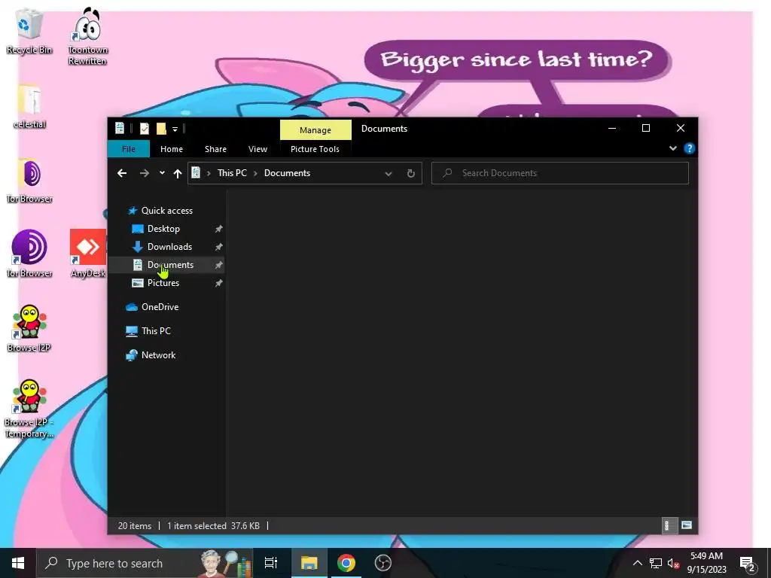Click the Properties icon in quick access toolbar
Screen dimensions: 771x578
pyautogui.click(x=144, y=129)
